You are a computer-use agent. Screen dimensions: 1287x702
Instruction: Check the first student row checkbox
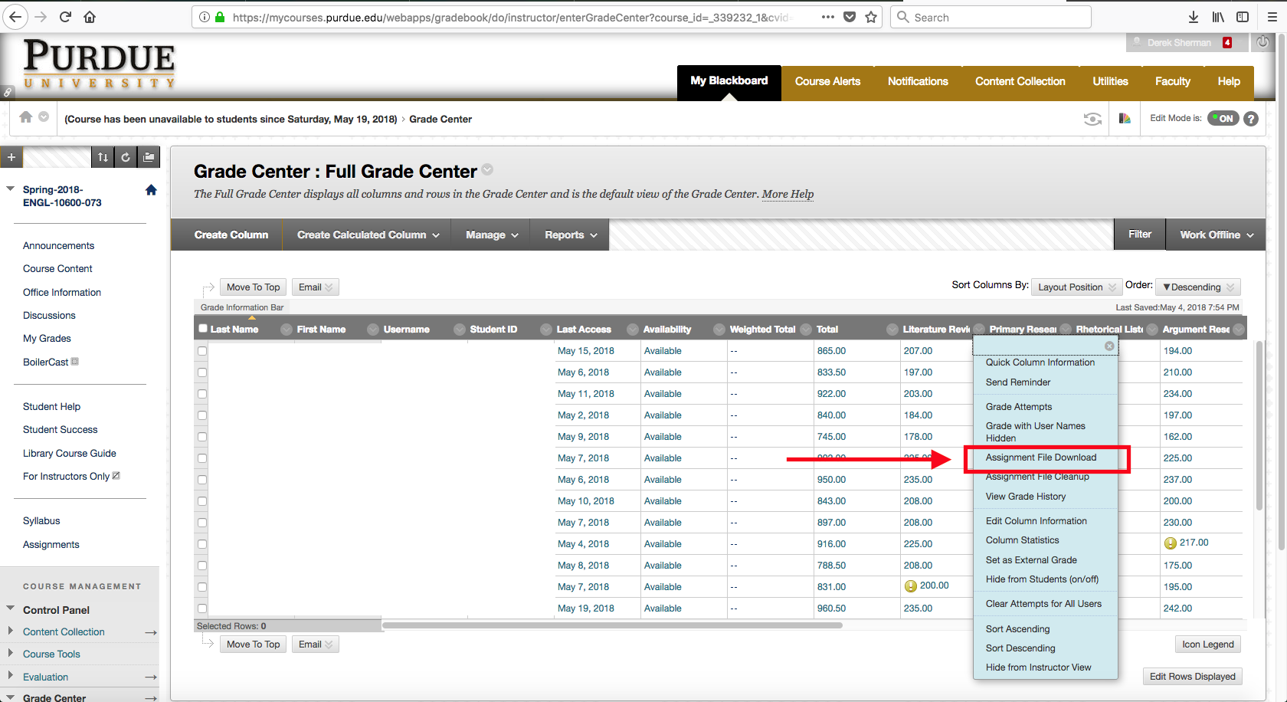tap(202, 351)
